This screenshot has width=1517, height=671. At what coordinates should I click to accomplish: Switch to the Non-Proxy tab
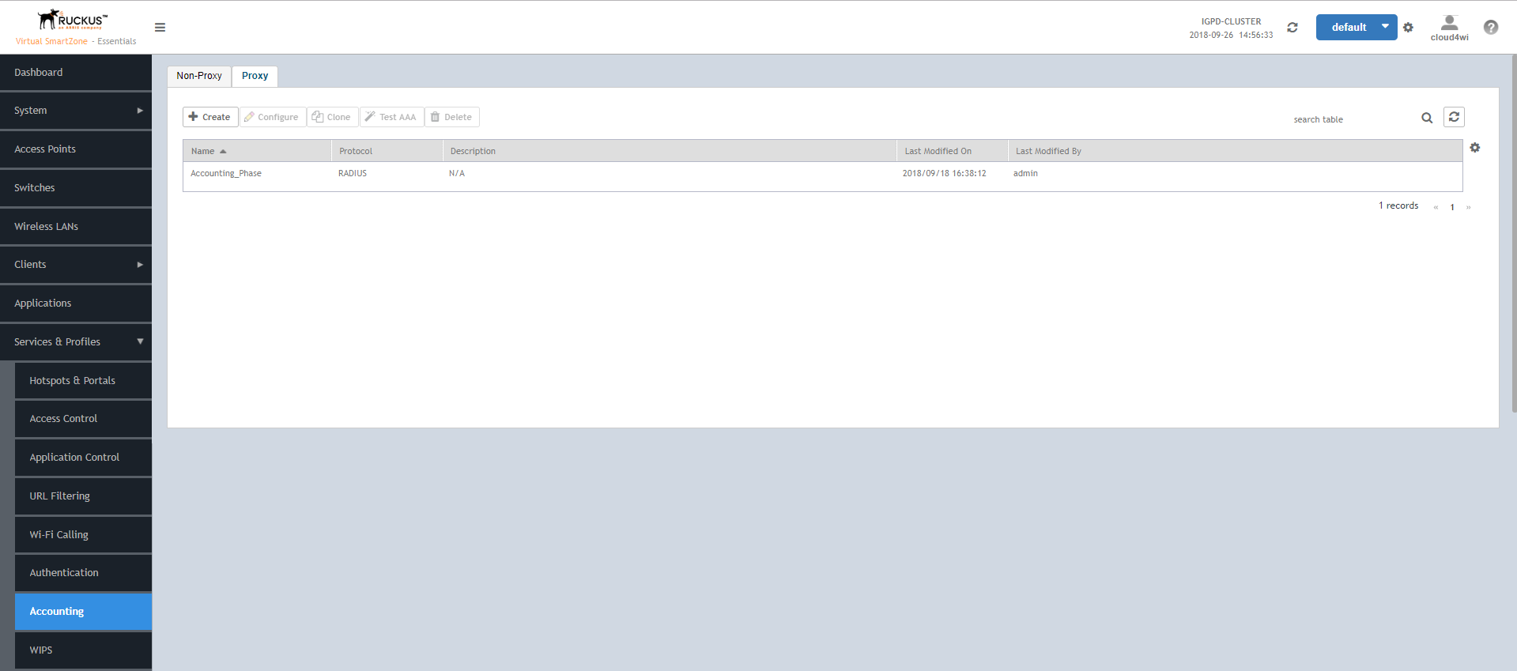coord(199,76)
